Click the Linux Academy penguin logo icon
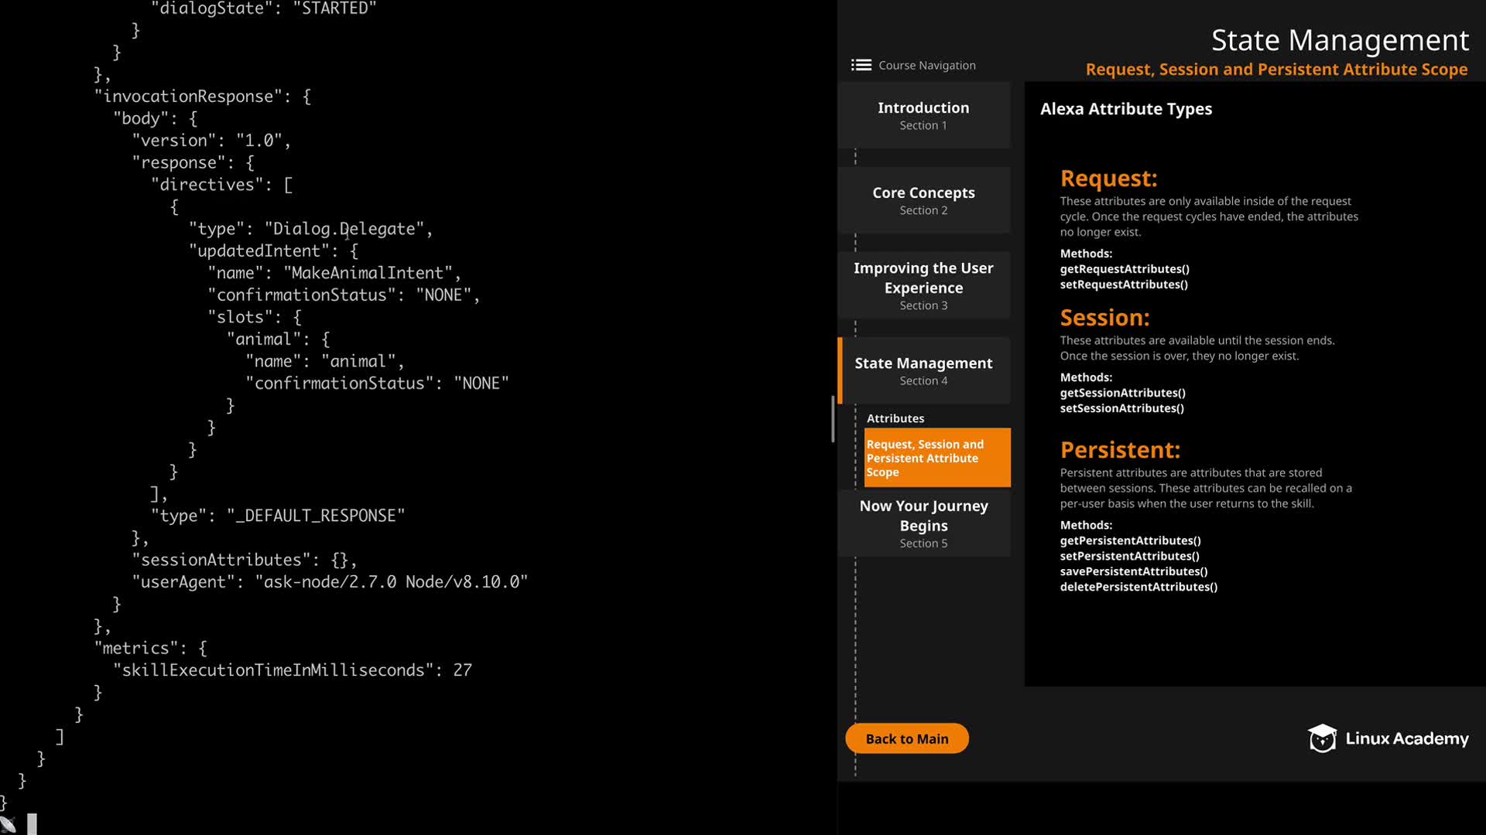 tap(1322, 738)
